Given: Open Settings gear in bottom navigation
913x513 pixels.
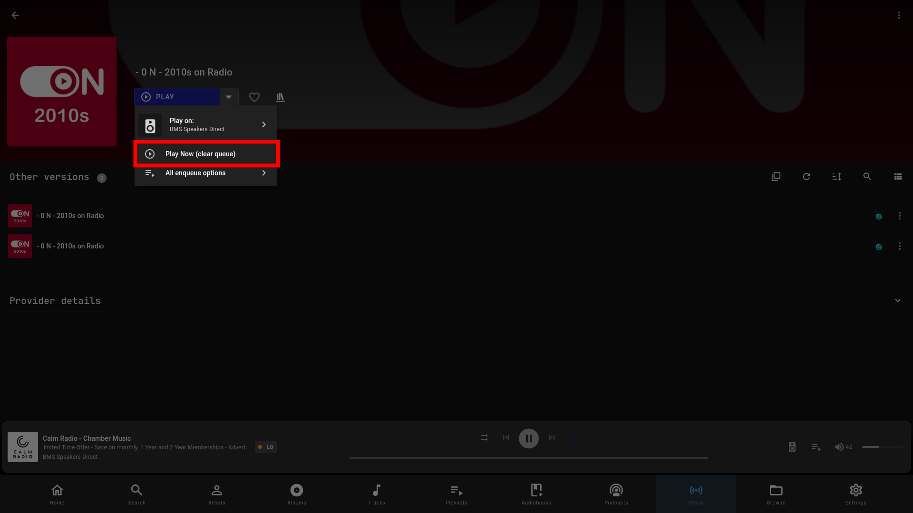Looking at the screenshot, I should [x=856, y=494].
